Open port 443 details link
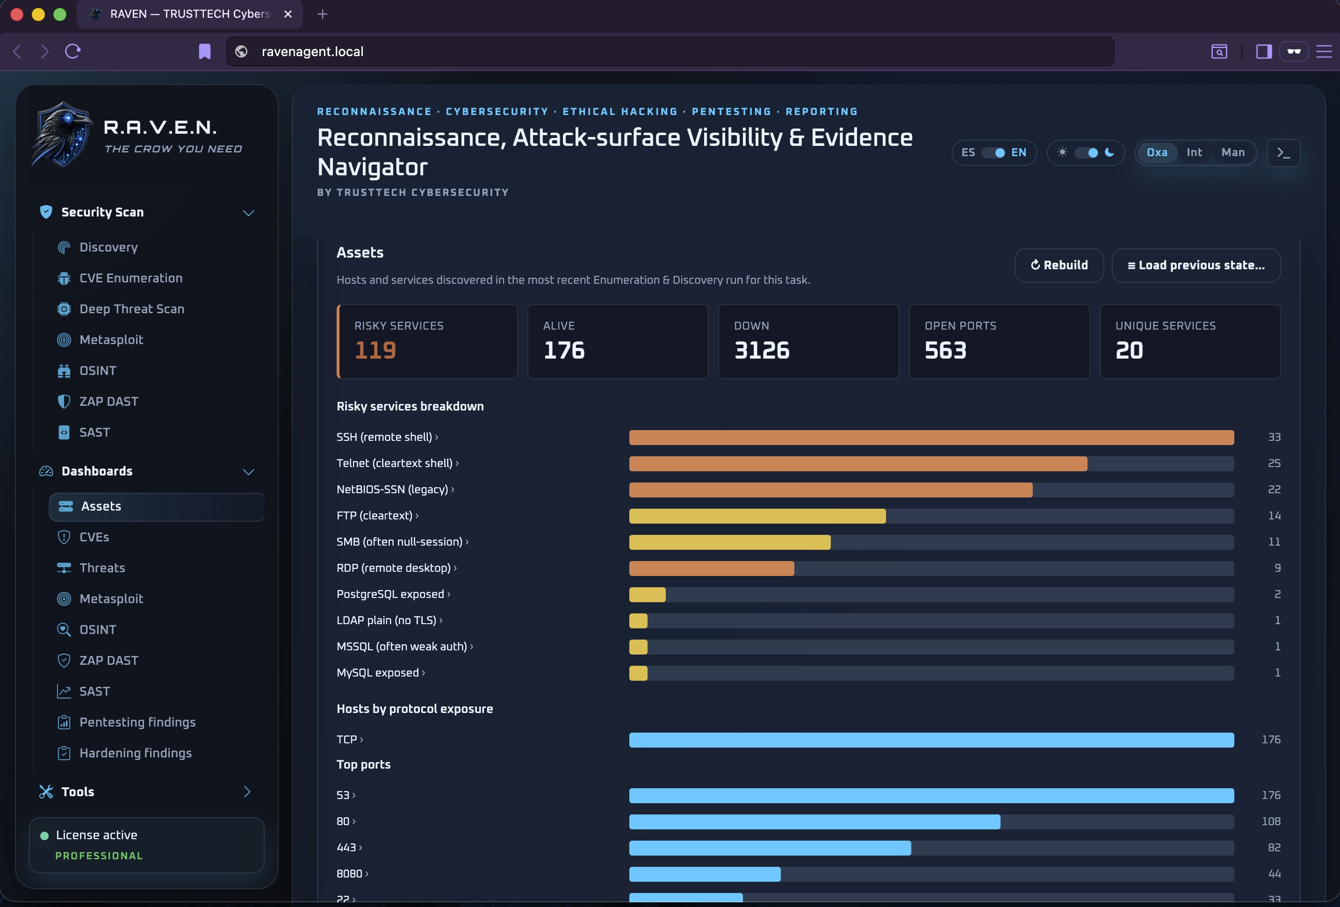Viewport: 1340px width, 907px height. pyautogui.click(x=349, y=848)
